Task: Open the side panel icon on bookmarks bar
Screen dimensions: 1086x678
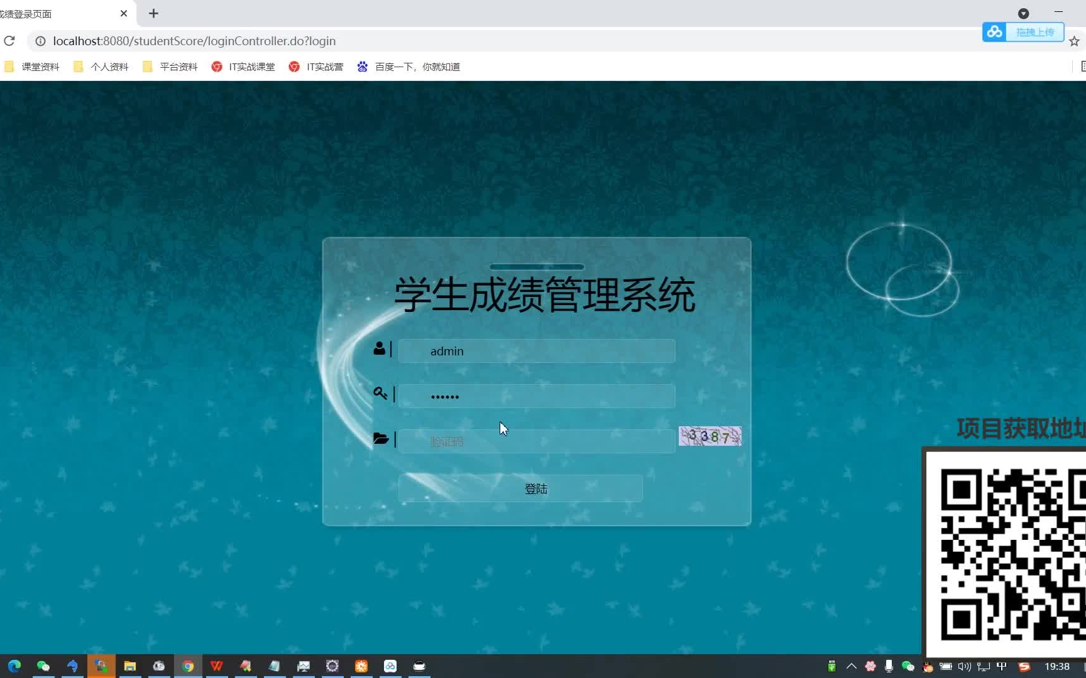Action: 1083,67
